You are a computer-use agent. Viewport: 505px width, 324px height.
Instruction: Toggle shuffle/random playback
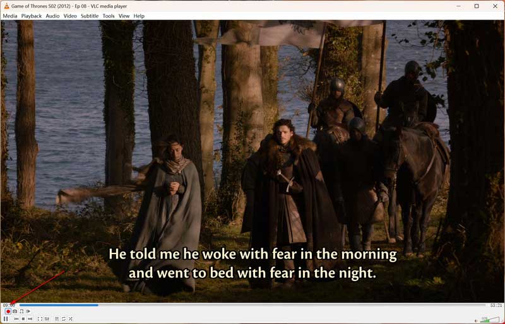71,319
